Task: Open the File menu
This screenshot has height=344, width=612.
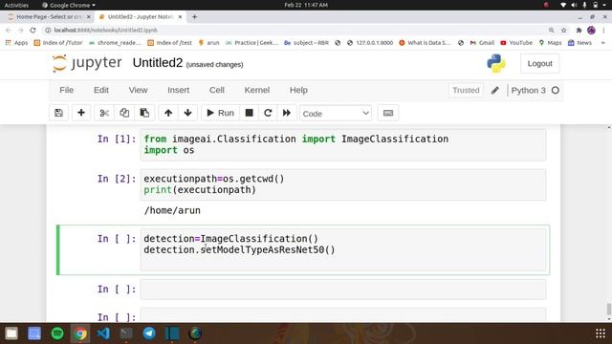Action: click(66, 90)
